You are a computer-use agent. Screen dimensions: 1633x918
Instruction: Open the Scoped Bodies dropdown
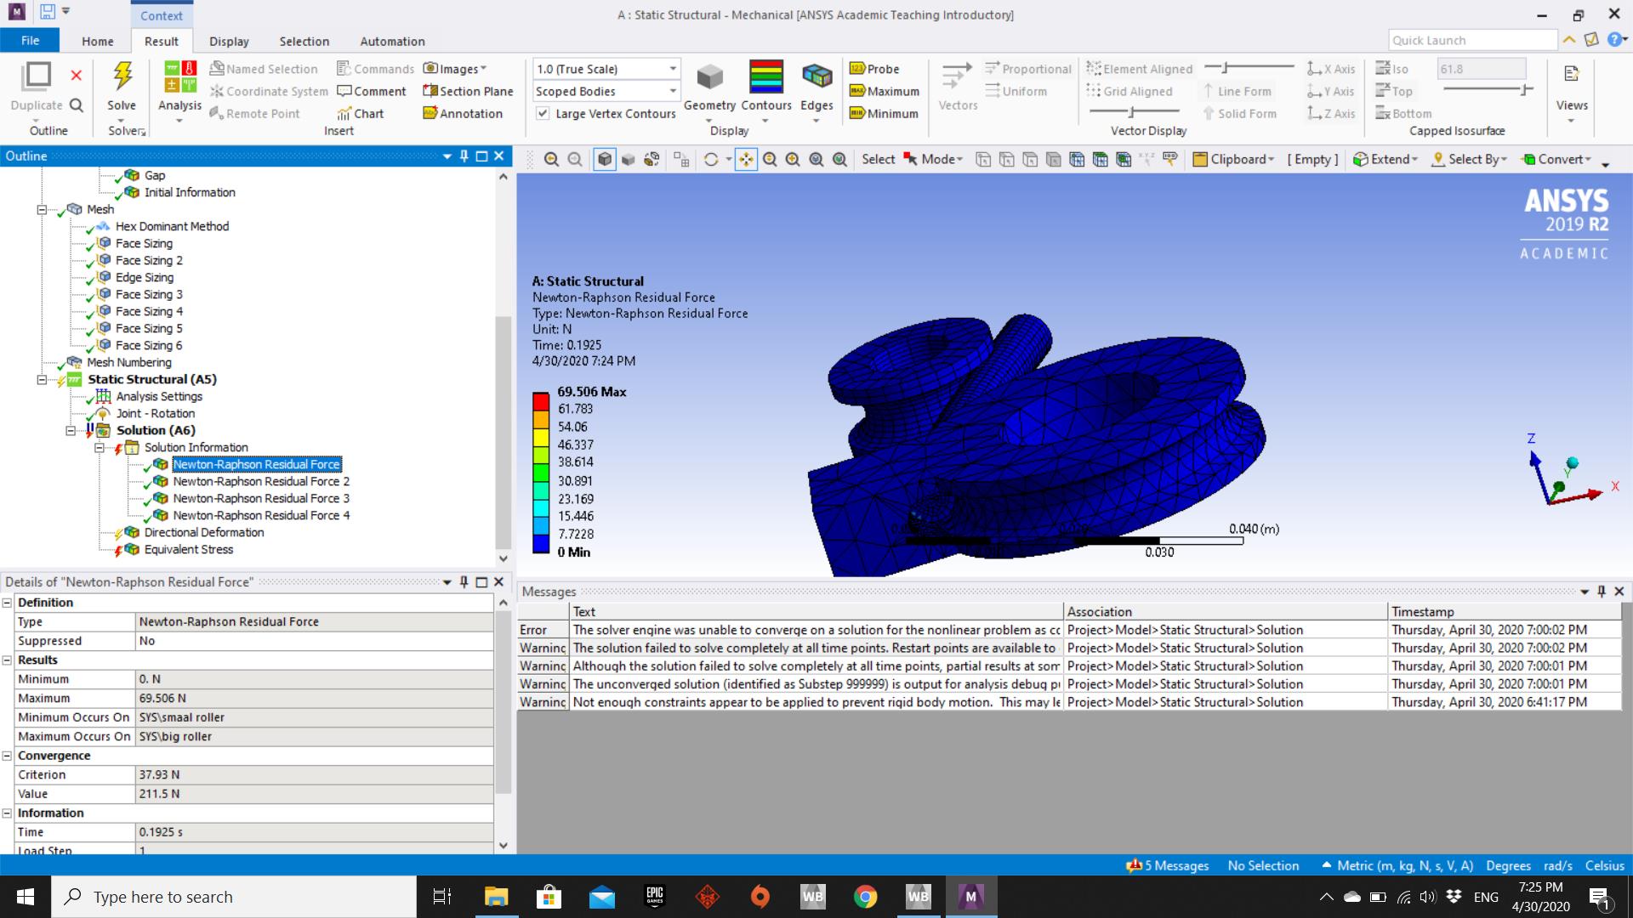tap(607, 91)
